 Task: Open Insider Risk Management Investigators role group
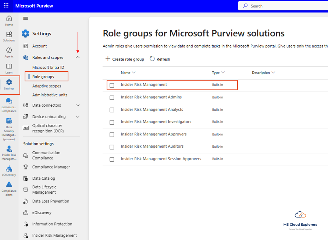(x=156, y=122)
